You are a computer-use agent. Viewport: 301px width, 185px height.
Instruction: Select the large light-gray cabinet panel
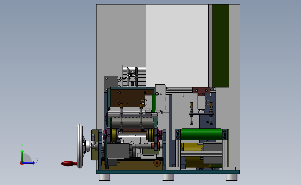177,46
